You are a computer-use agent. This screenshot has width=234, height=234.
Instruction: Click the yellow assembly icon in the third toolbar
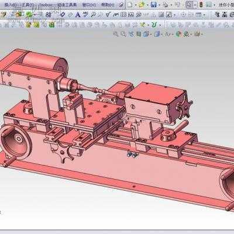pos(29,25)
